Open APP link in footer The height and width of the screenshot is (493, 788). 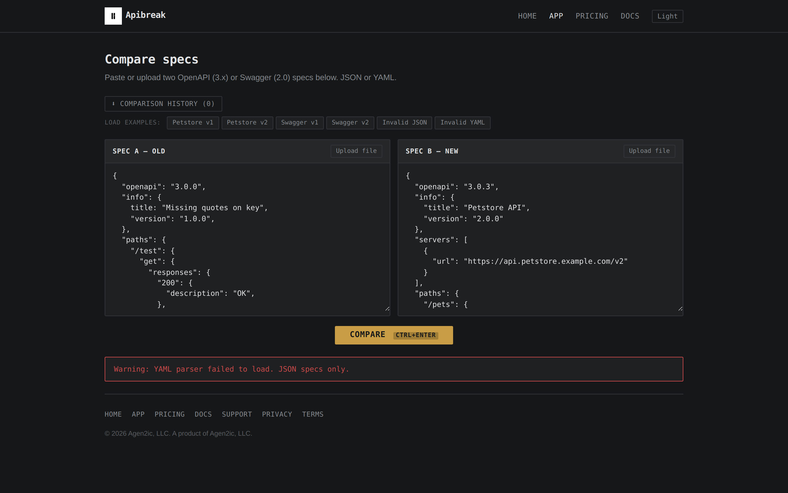pyautogui.click(x=138, y=414)
